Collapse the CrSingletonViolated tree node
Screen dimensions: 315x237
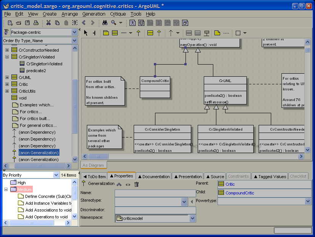7,57
